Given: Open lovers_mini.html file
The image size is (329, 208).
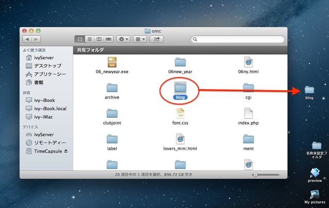Looking at the screenshot, I should tap(179, 139).
